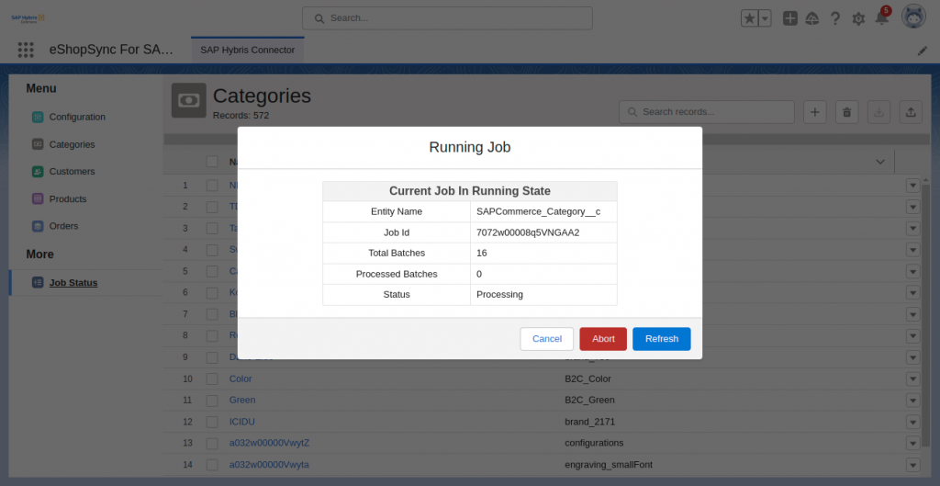
Task: Click the Orders sidebar icon
Action: 37,226
